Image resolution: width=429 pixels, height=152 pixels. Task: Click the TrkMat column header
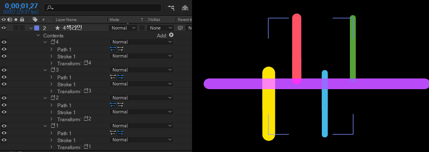coord(154,20)
